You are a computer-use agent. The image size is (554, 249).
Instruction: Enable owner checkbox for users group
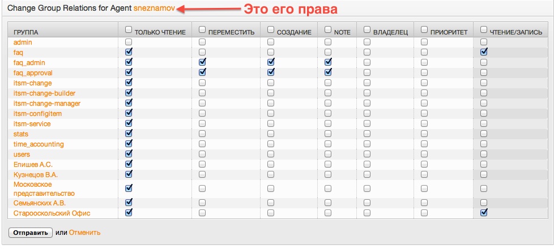pyautogui.click(x=367, y=154)
